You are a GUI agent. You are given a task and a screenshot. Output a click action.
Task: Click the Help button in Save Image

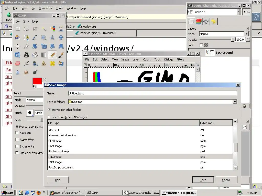click(x=58, y=180)
